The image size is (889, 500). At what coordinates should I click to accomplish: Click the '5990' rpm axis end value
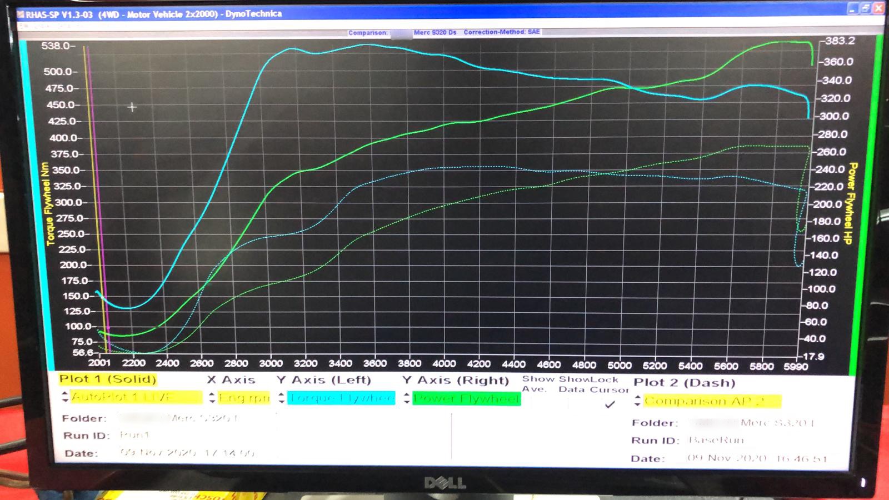tap(796, 367)
